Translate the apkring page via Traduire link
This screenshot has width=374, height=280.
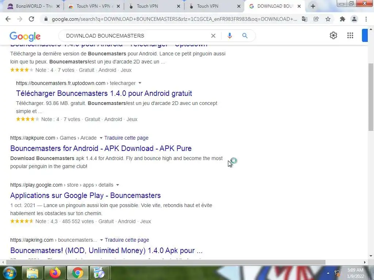[127, 240]
